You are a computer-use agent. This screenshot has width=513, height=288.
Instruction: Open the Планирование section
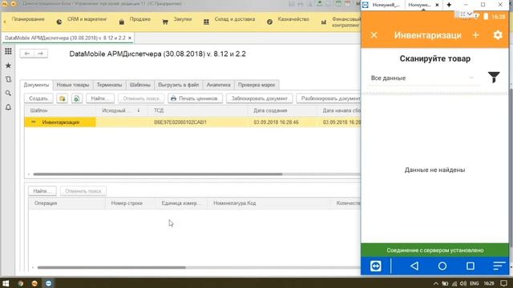(27, 19)
